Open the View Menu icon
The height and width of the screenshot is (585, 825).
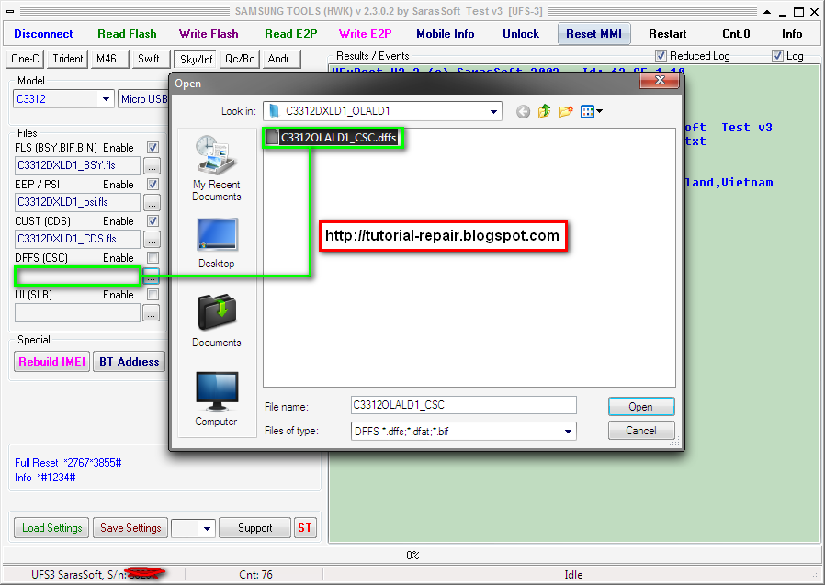point(588,110)
